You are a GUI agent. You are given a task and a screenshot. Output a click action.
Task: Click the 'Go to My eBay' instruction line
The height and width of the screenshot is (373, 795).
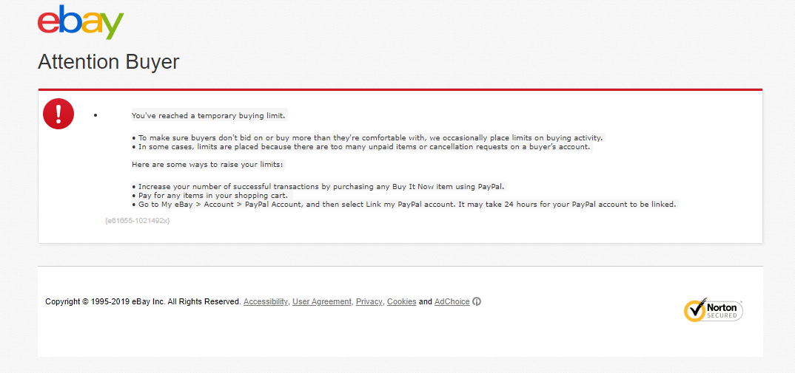(x=403, y=204)
